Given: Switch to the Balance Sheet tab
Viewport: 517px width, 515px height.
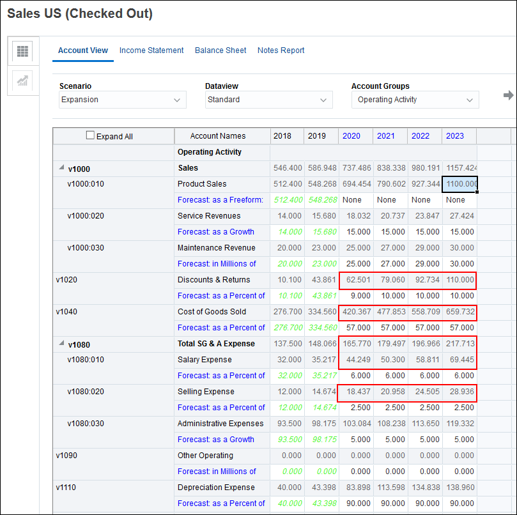Looking at the screenshot, I should click(220, 50).
